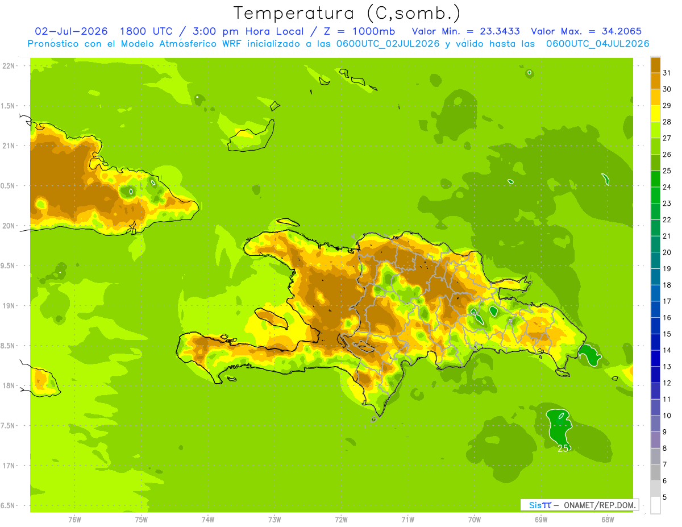Viewport: 682px width, 527px height.
Task: Click the "23" value on the color scale
Action: tap(667, 204)
